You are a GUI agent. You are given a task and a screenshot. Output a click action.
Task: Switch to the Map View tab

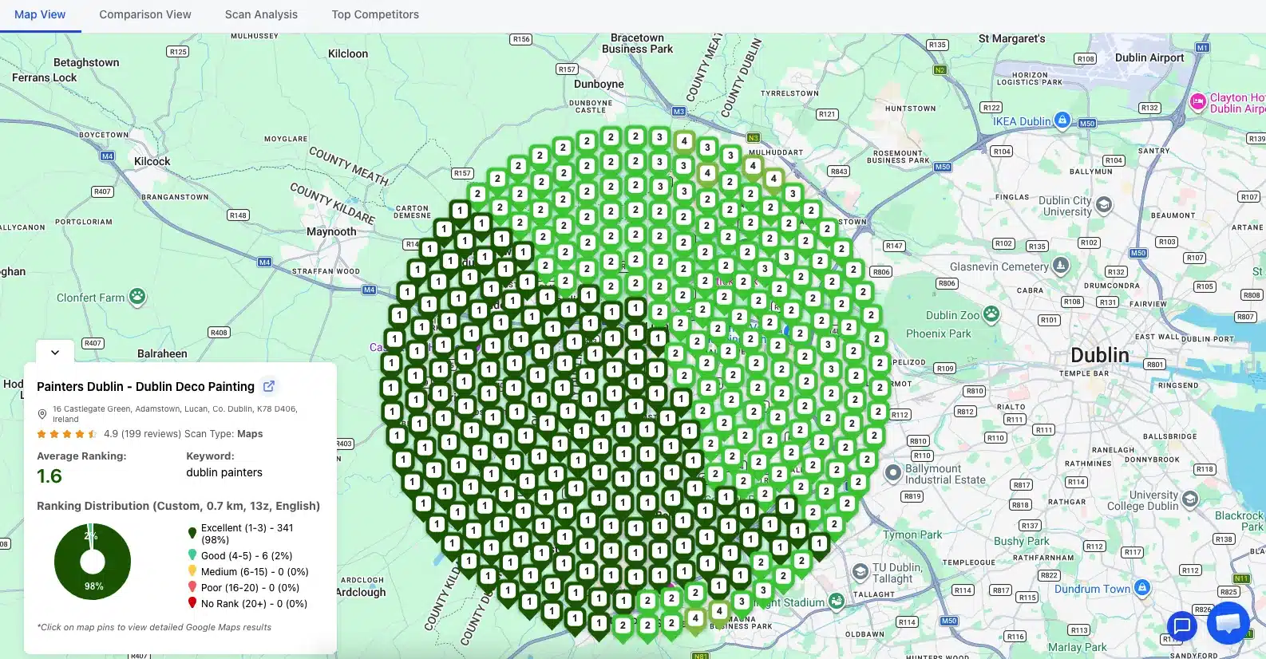point(40,14)
